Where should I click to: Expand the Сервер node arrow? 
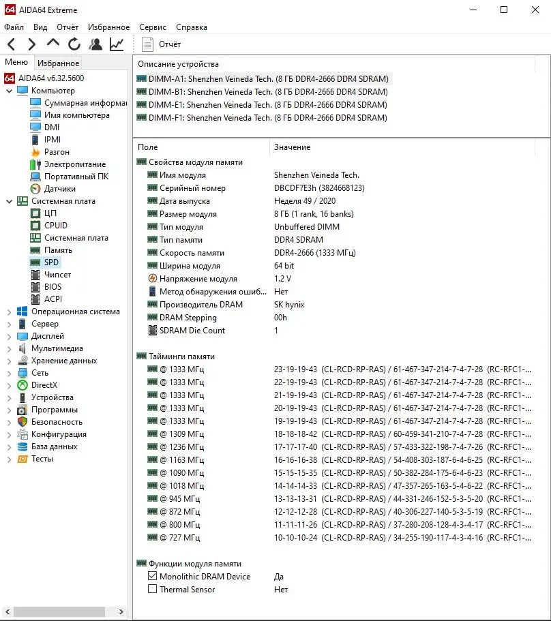[10, 324]
